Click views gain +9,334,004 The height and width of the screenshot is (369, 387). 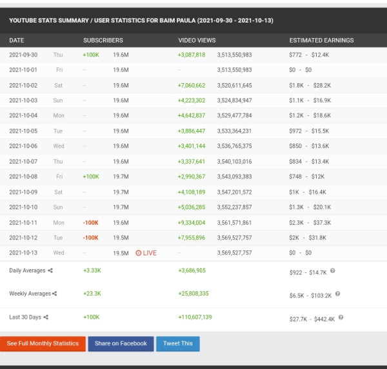[x=192, y=223]
